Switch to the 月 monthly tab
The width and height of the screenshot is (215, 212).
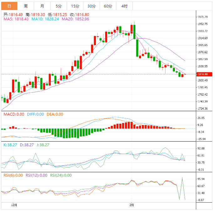pos(42,6)
